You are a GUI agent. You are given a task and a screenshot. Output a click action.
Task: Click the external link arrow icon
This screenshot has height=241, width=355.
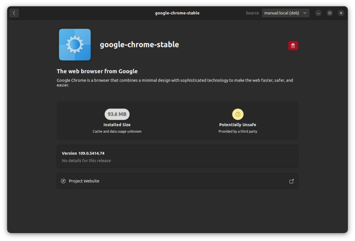pos(291,181)
